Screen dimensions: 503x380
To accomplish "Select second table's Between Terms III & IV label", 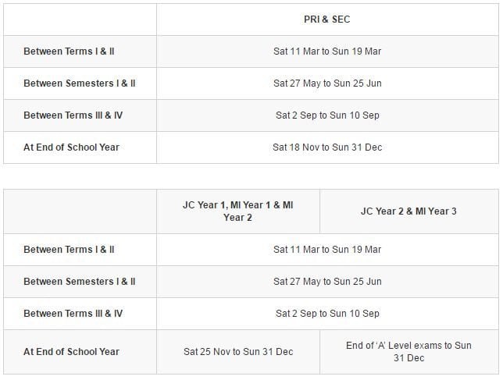I will [x=73, y=314].
